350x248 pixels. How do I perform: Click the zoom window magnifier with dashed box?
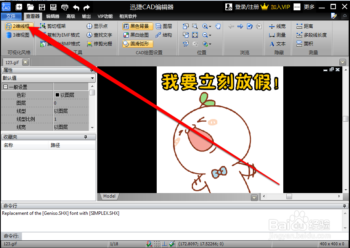(x=195, y=26)
